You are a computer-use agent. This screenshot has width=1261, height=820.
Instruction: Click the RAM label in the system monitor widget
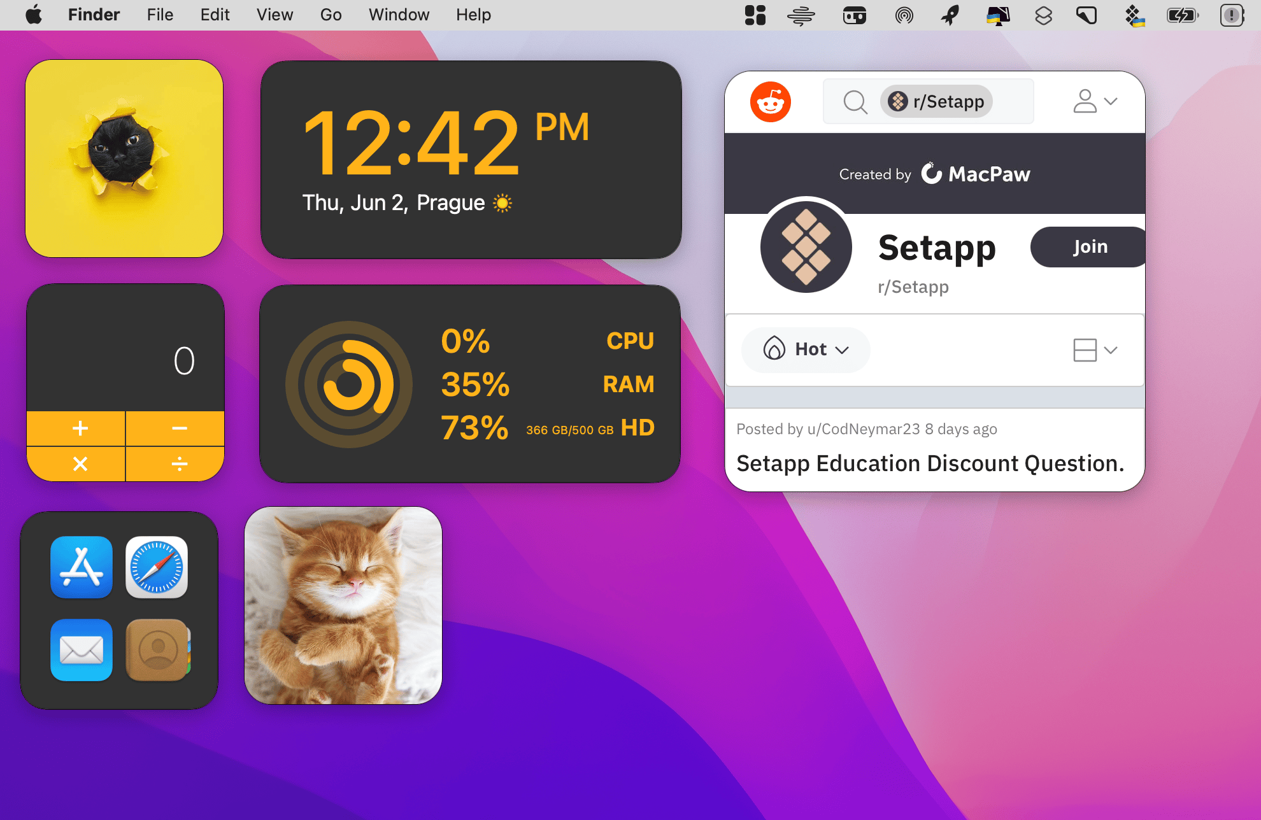click(x=629, y=384)
